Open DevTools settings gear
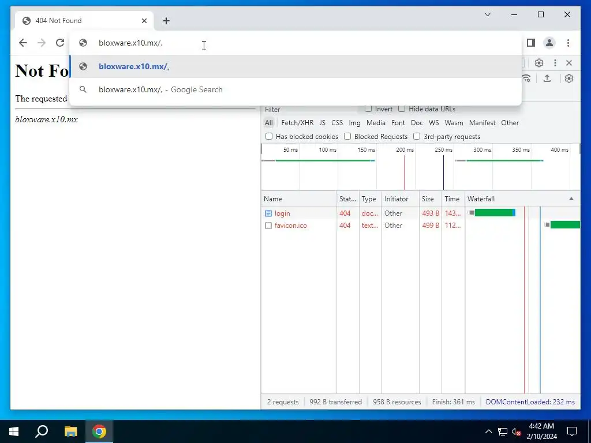This screenshot has height=443, width=591. (539, 63)
